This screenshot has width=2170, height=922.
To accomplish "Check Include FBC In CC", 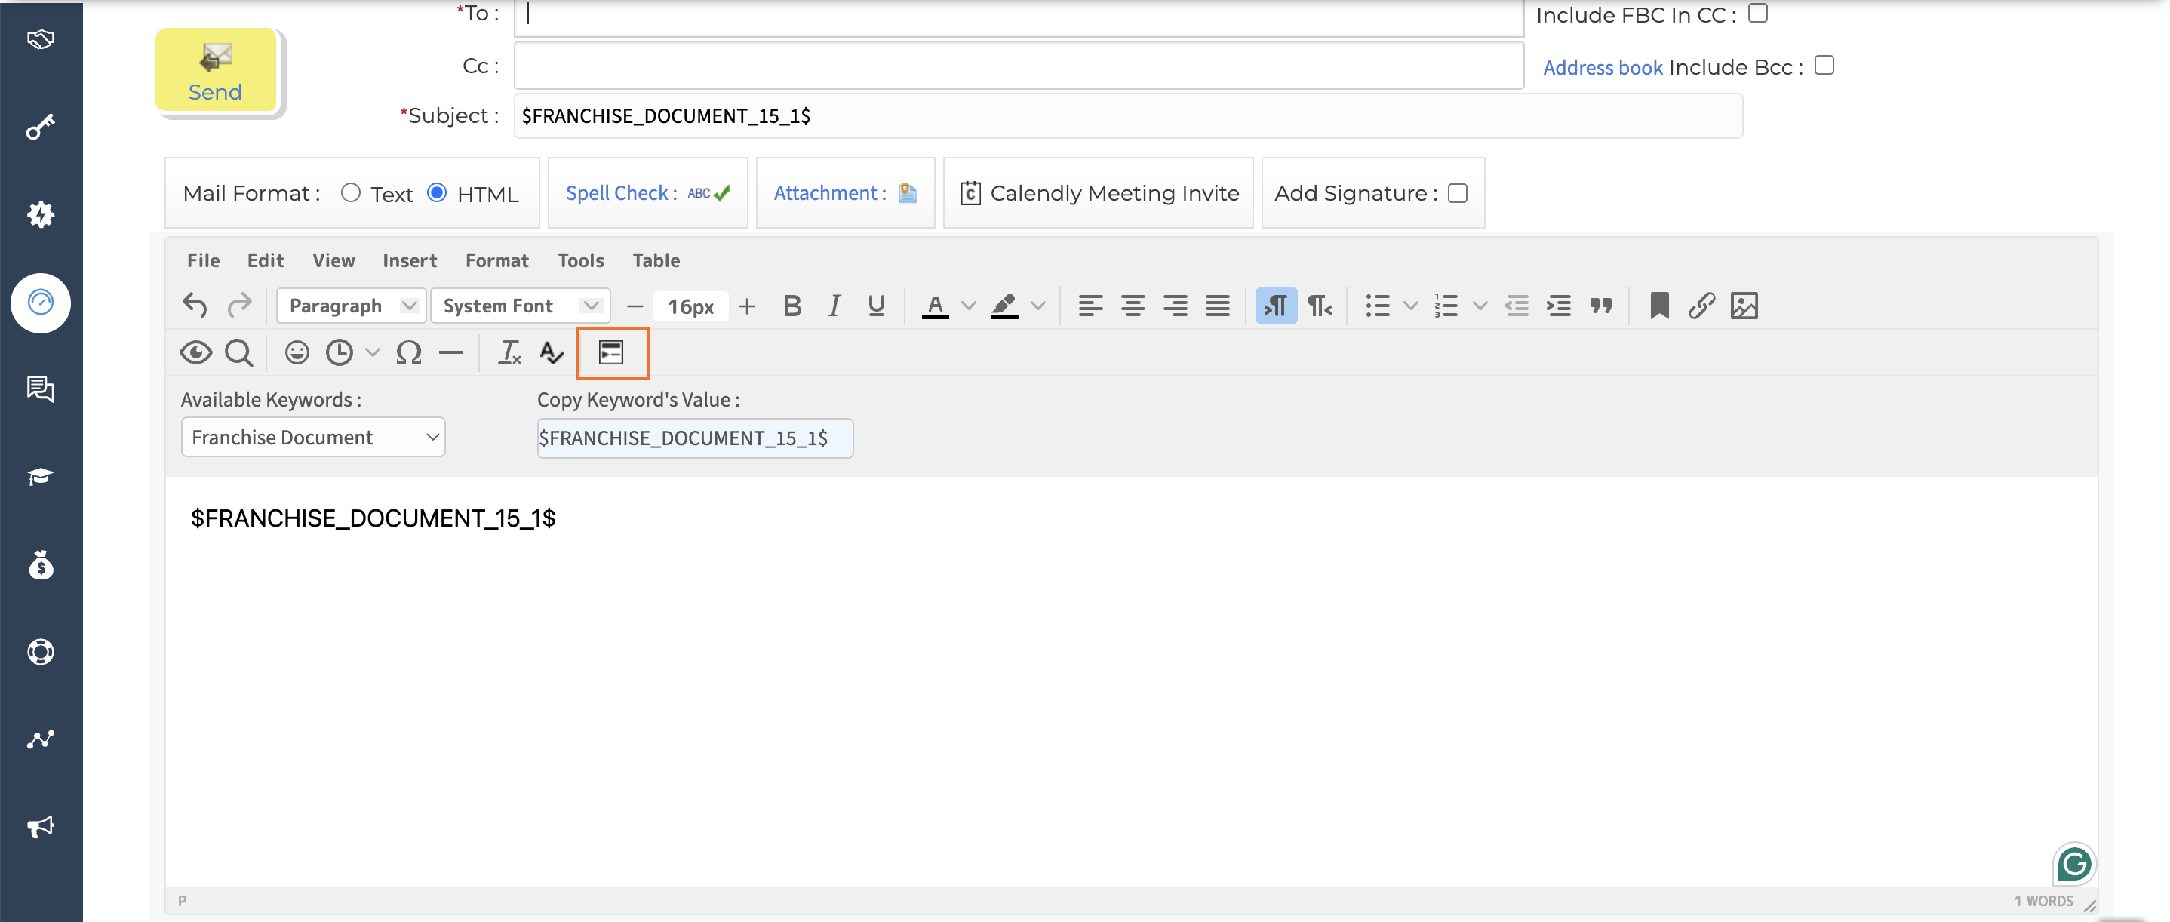I will point(1758,14).
